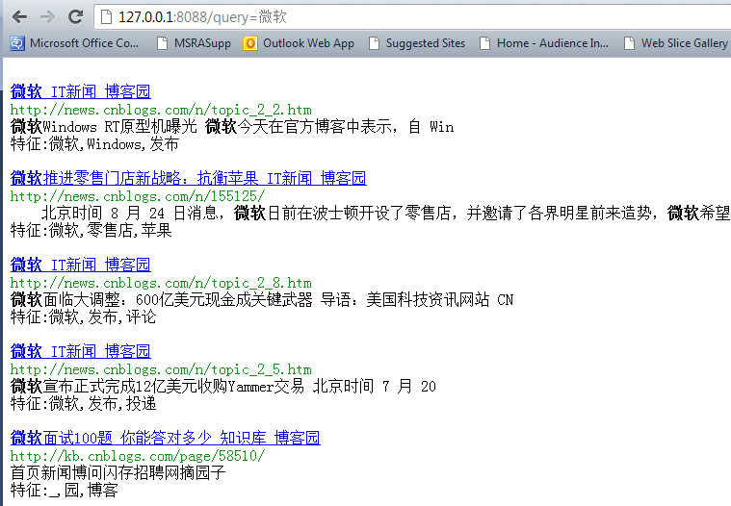Open the Outlook Web App bookmark
Viewport: 731px width, 506px height.
[299, 43]
